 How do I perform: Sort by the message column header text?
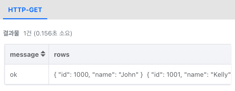pos(24,54)
